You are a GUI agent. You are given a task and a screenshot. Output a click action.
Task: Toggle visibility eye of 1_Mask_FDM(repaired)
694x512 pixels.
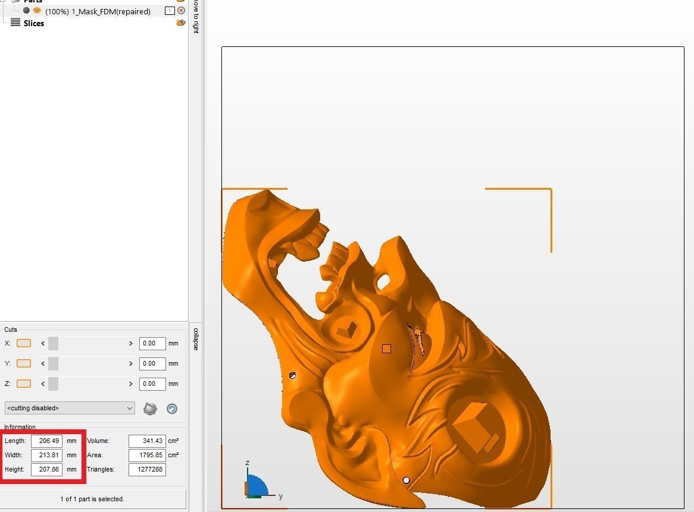(37, 11)
